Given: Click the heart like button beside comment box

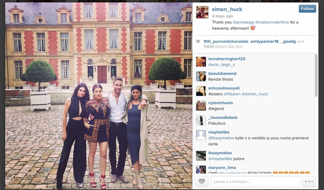Looking at the screenshot, I should (x=202, y=181).
